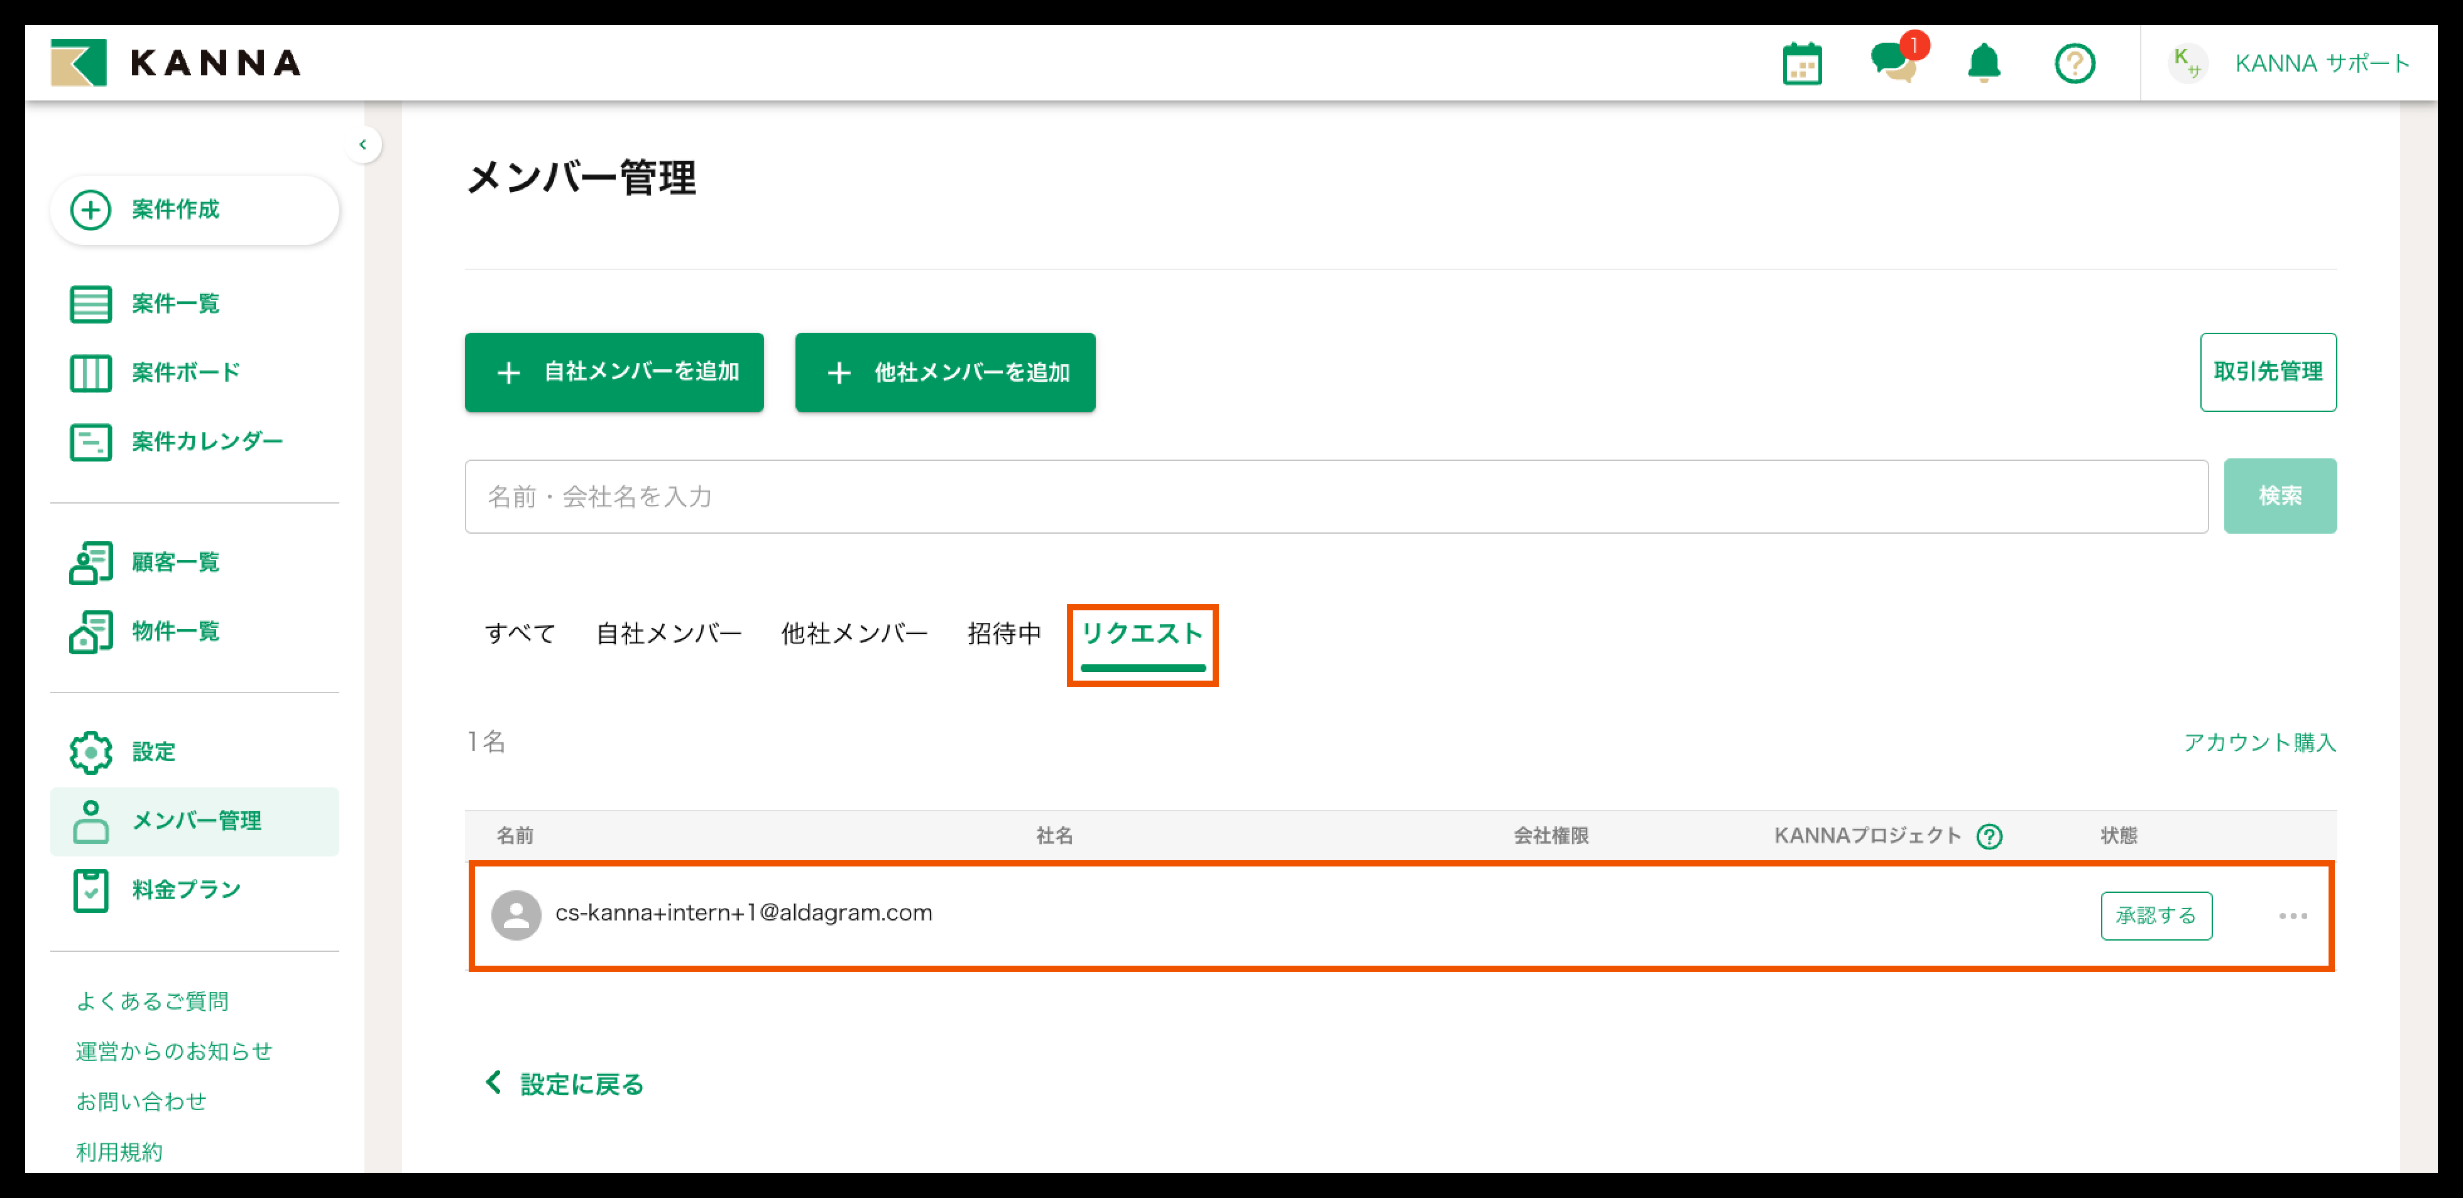Open the よくあるご質問 link
The width and height of the screenshot is (2463, 1198).
[152, 1000]
